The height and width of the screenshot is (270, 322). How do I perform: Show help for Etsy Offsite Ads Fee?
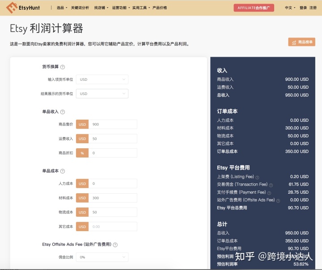(115, 245)
